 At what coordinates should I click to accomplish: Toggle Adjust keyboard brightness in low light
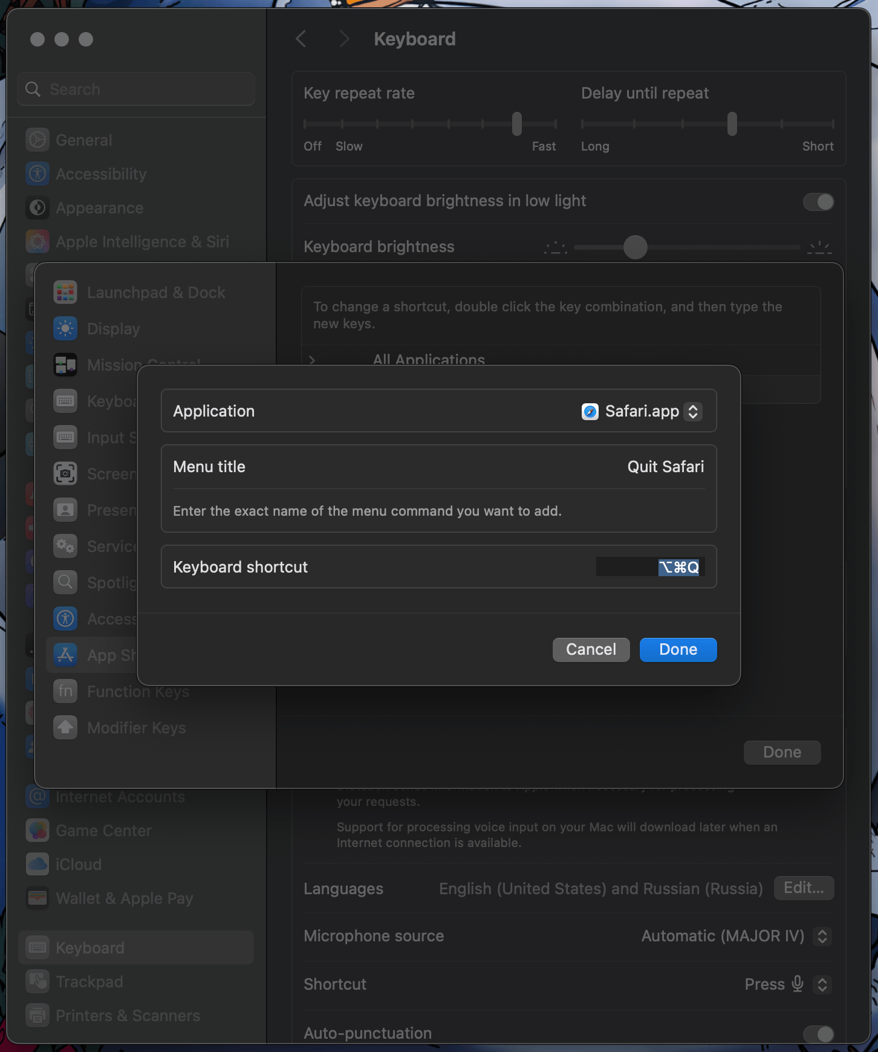tap(818, 202)
